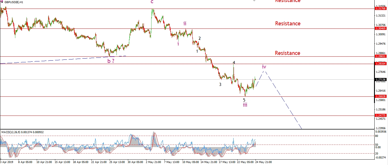Select Resistance label near the 1.30469 line
This screenshot has width=388, height=165.
coord(287,24)
